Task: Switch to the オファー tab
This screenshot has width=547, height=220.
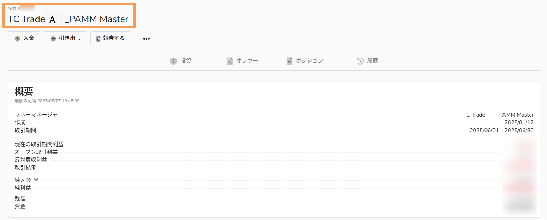Action: (243, 61)
